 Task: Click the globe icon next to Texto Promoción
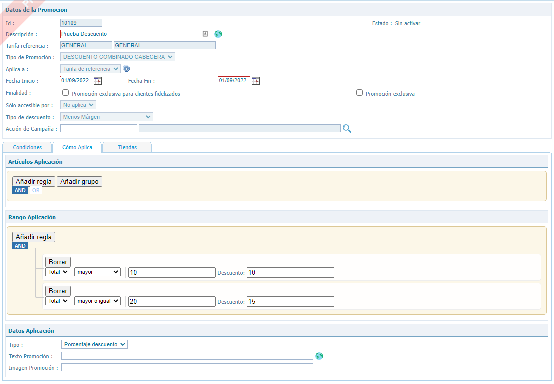pos(319,356)
